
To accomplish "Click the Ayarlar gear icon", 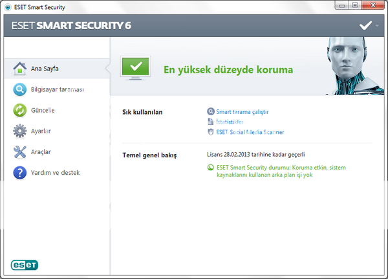I will [19, 131].
